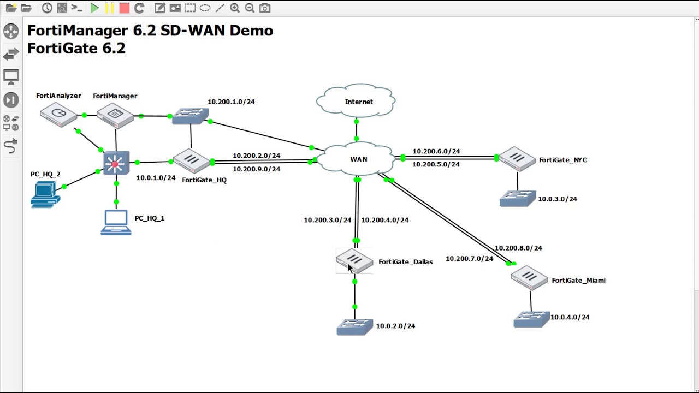
Task: Select the draw line tool
Action: (220, 8)
